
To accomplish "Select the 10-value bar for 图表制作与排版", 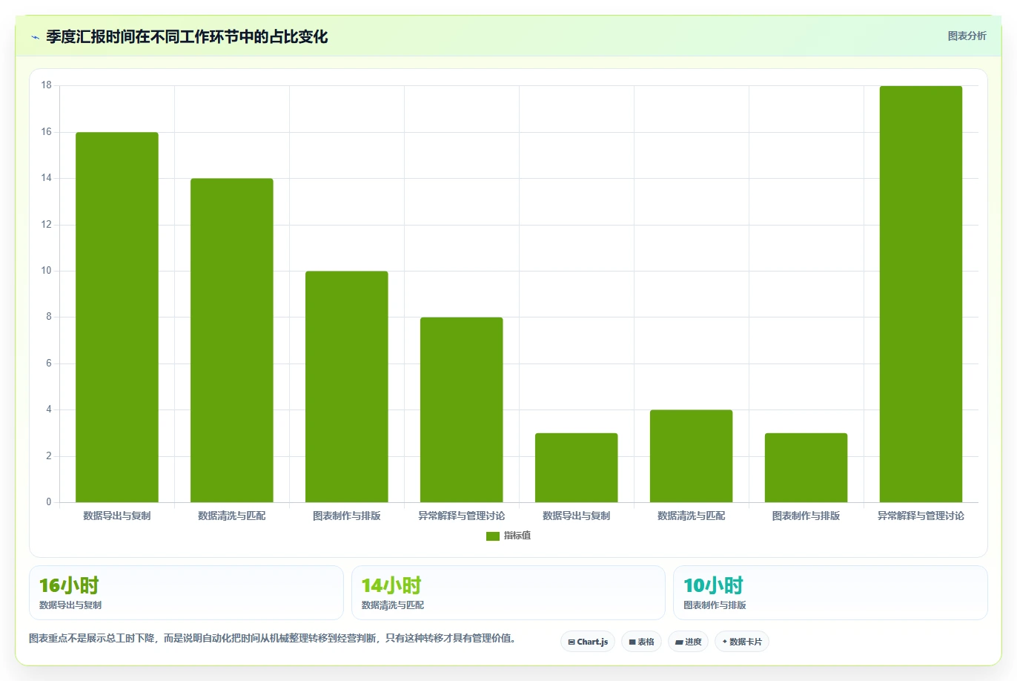I will 347,386.
